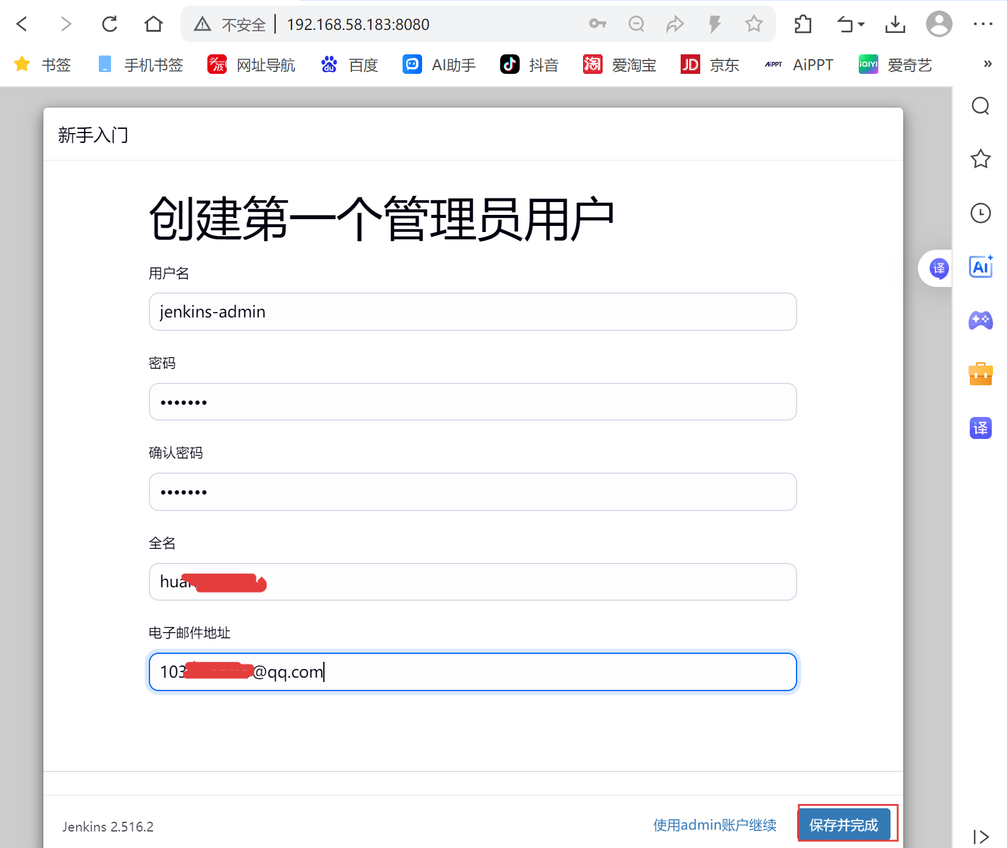Click the Jenkins 2.516.2 version text
Image resolution: width=1007 pixels, height=848 pixels.
click(108, 827)
